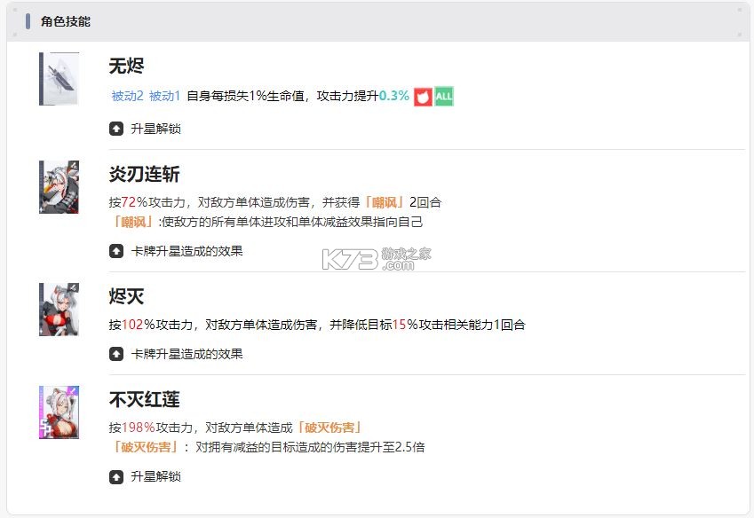Click the red flame element icon

coord(422,95)
